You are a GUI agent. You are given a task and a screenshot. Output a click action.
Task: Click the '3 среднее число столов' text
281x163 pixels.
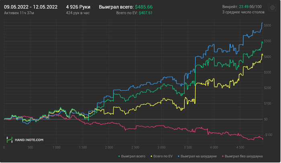pos(243,12)
